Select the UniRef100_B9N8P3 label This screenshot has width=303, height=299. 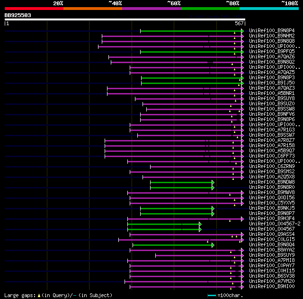coord(272,78)
